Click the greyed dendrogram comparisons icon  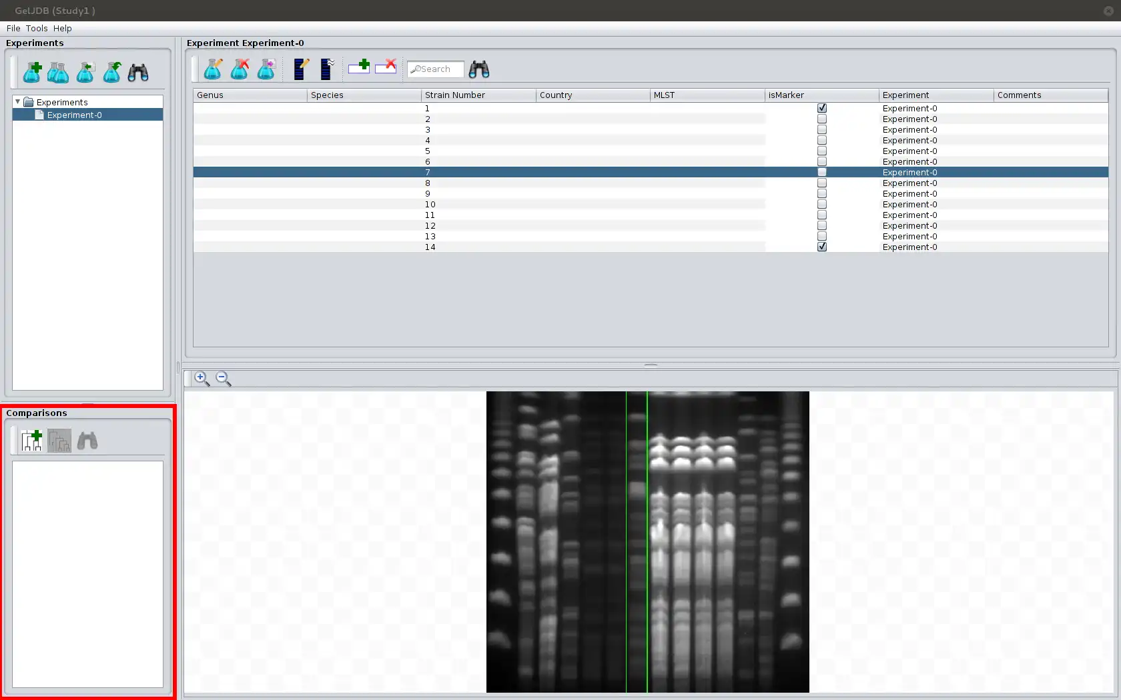click(59, 441)
